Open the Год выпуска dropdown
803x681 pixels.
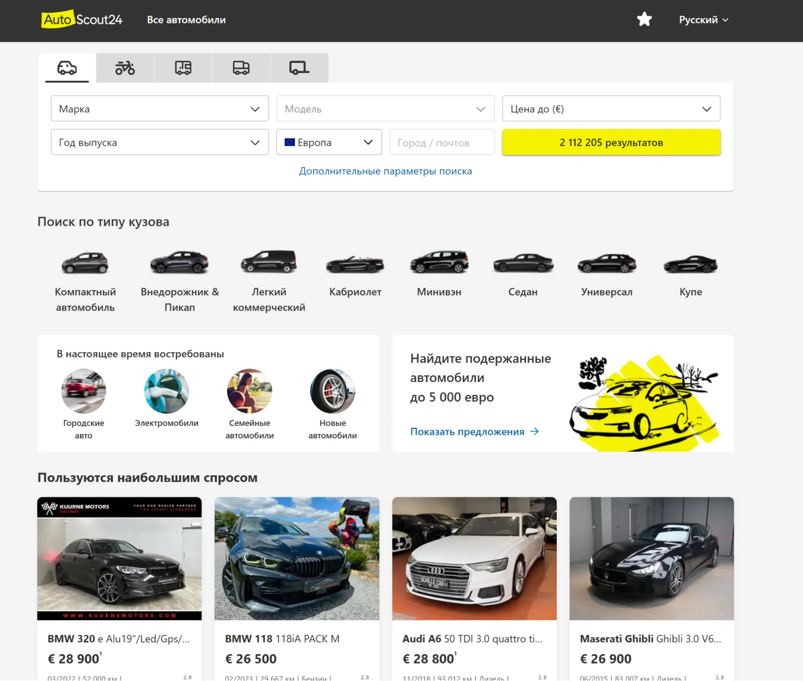click(159, 142)
